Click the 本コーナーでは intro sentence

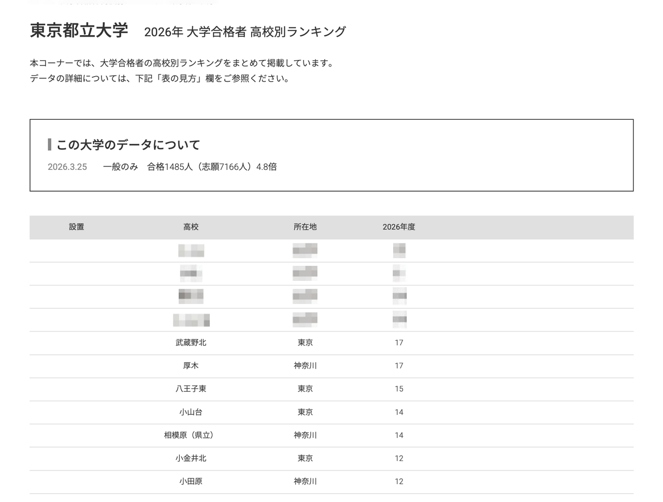click(x=183, y=63)
